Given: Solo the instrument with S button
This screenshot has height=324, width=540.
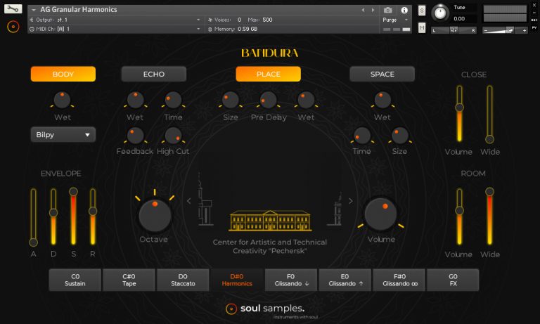Looking at the screenshot, I should coord(422,11).
